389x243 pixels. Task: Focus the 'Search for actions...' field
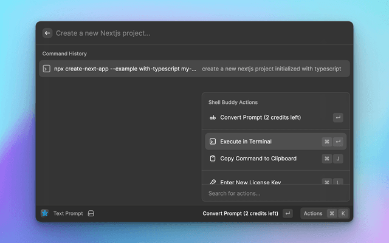click(275, 193)
